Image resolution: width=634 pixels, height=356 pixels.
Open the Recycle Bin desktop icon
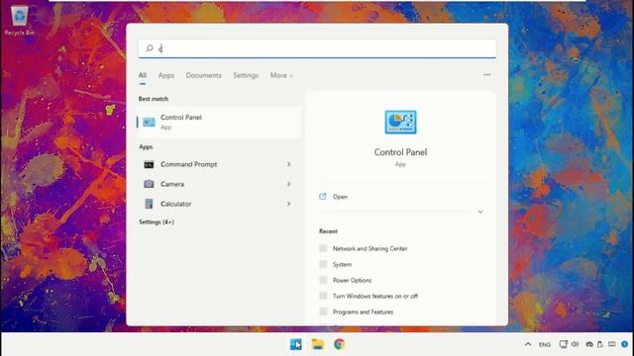click(x=19, y=21)
